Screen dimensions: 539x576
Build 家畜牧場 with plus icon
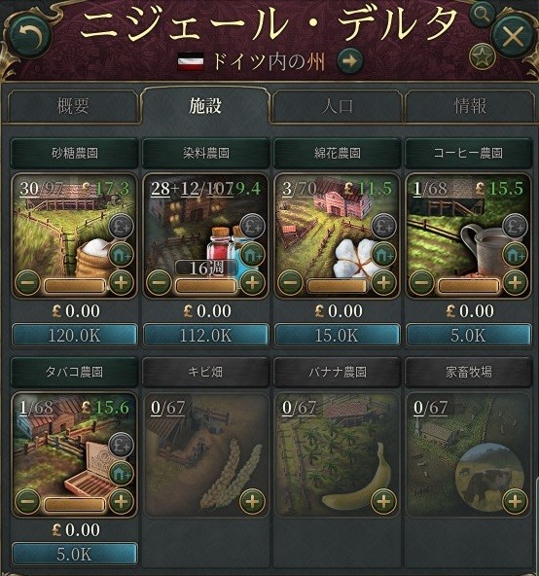(515, 501)
